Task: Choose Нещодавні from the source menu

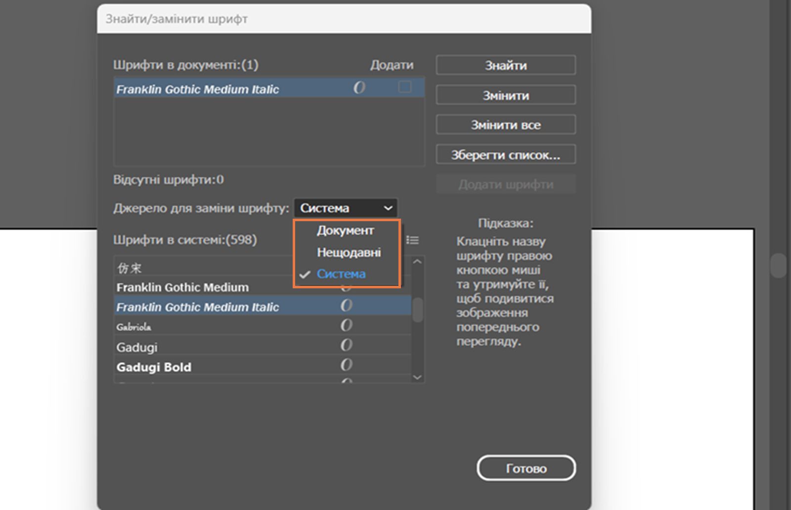Action: [349, 252]
